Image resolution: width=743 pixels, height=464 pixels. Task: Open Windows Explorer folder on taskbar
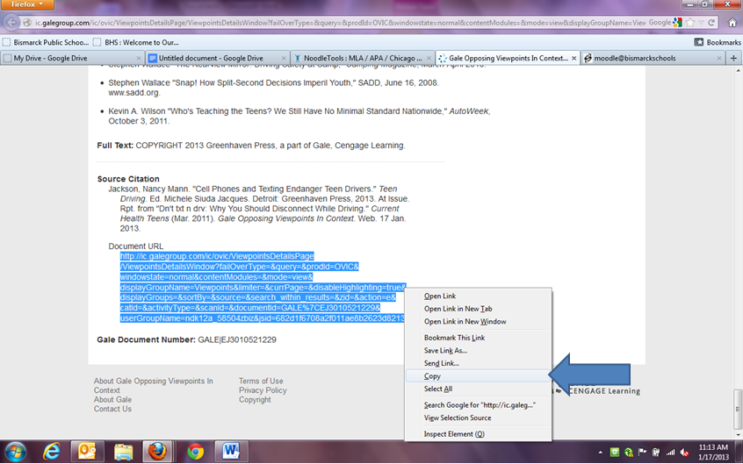point(123,452)
